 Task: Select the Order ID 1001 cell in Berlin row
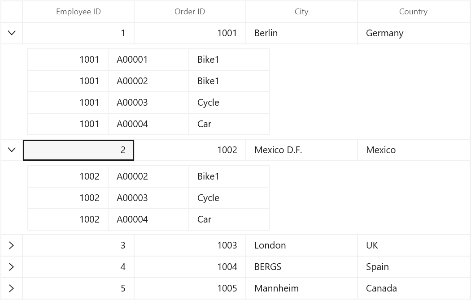point(190,33)
